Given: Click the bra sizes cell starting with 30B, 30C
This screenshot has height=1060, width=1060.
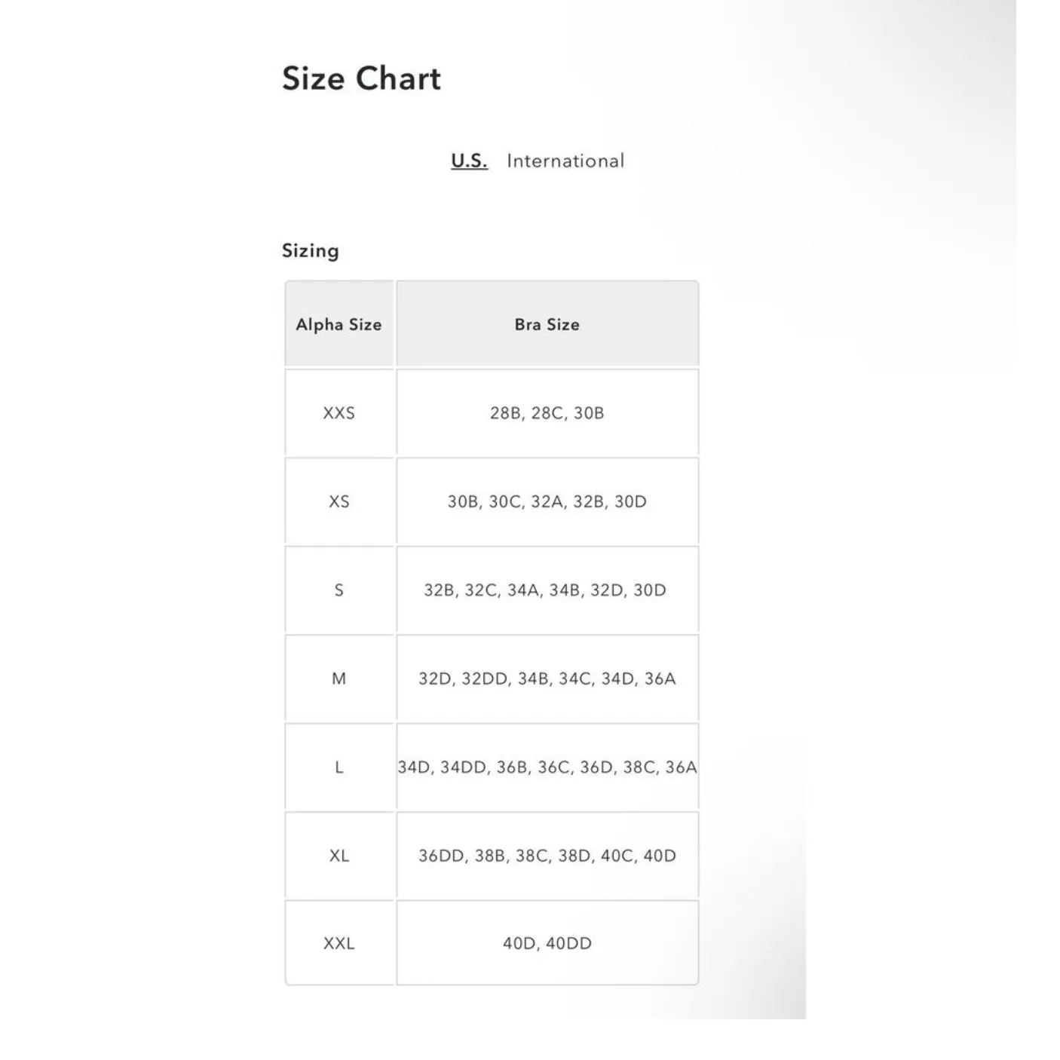Looking at the screenshot, I should (547, 501).
